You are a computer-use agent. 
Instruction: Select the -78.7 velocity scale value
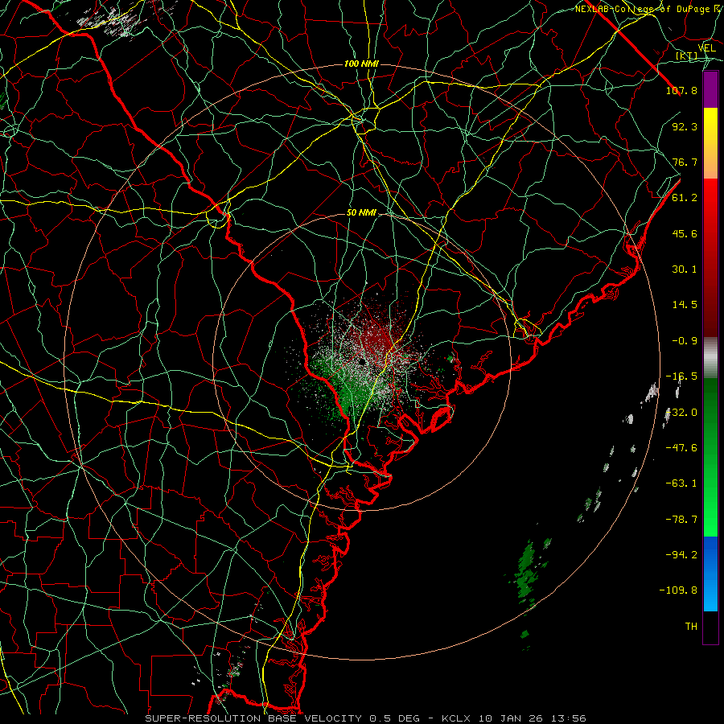681,519
